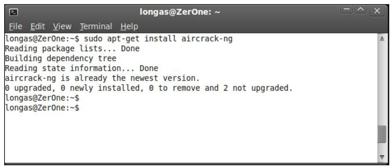This screenshot has width=392, height=168.
Task: Click the 'Building dependency tree' output line
Action: tap(61, 59)
